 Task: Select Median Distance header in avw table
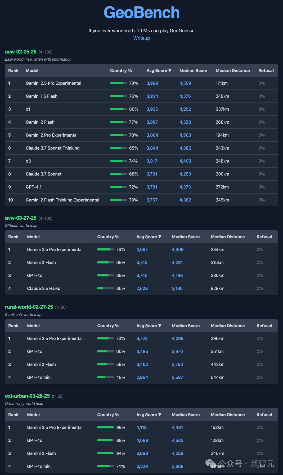click(228, 237)
